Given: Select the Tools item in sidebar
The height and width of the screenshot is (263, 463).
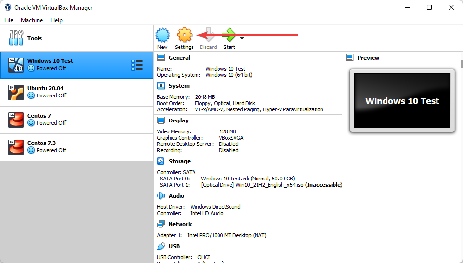Looking at the screenshot, I should 77,38.
